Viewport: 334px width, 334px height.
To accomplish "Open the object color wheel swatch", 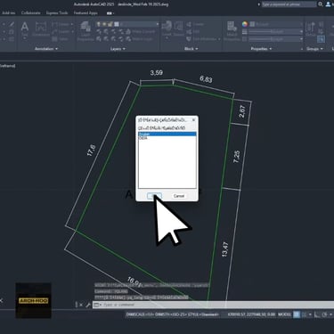I will [245, 24].
